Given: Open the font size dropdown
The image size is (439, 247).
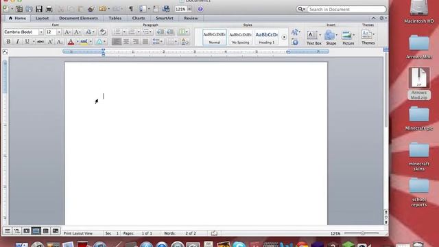Looking at the screenshot, I should [59, 32].
